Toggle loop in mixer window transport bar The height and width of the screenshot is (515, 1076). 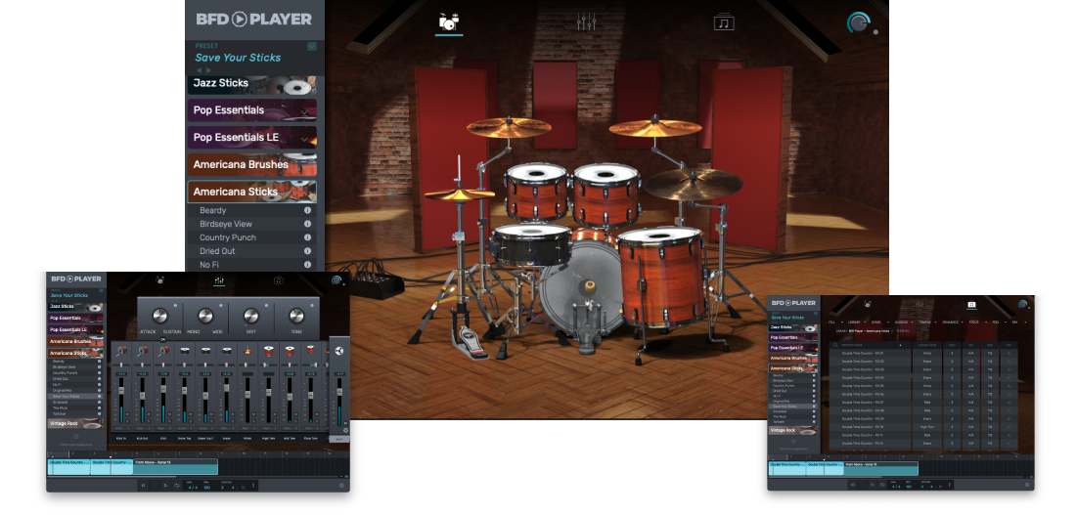[x=177, y=486]
